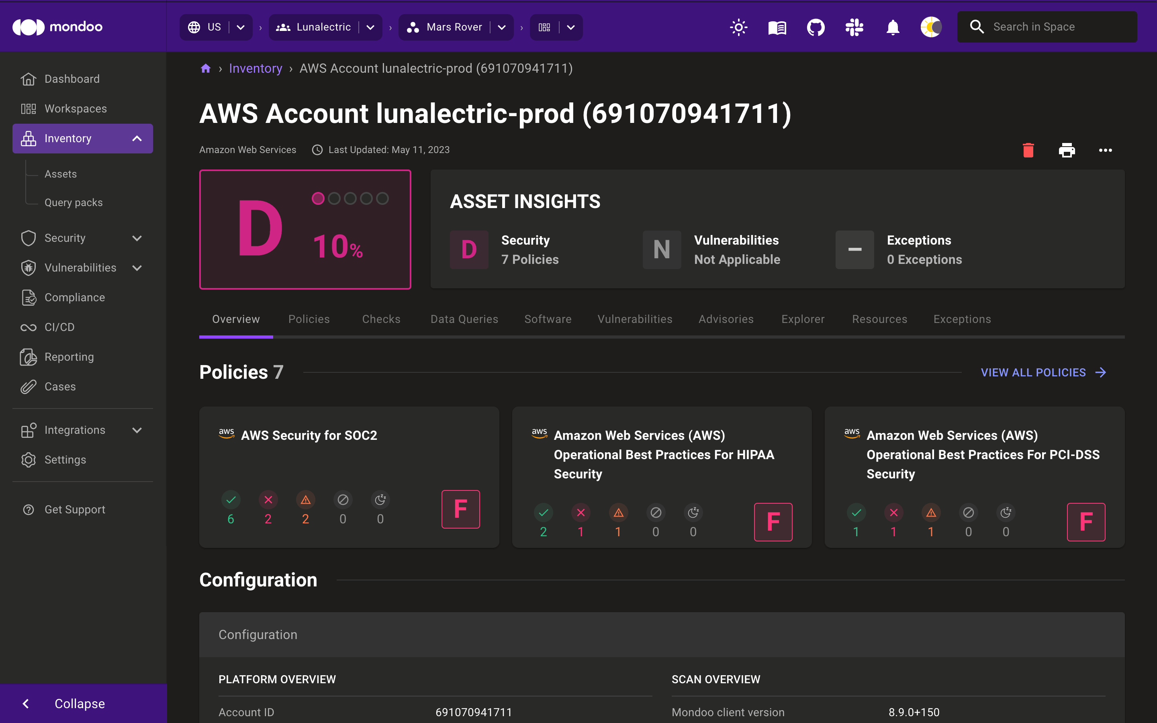This screenshot has width=1157, height=723.
Task: Click the delete trash can icon
Action: point(1028,150)
